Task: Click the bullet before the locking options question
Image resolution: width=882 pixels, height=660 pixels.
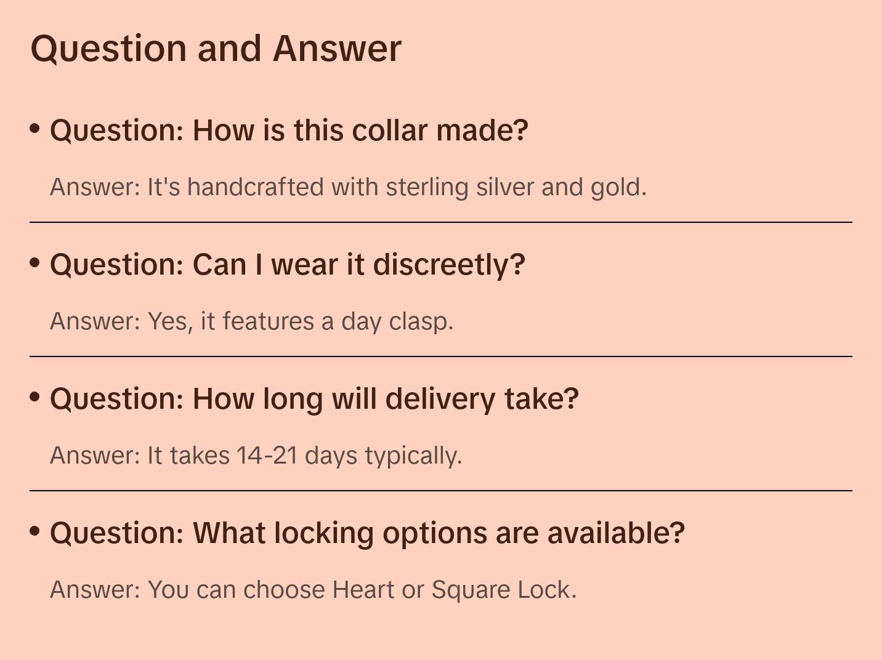Action: (35, 531)
